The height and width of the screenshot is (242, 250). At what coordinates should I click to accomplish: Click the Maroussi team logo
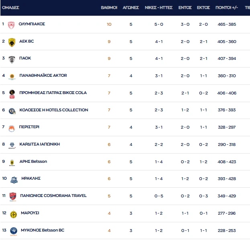(x=13, y=214)
